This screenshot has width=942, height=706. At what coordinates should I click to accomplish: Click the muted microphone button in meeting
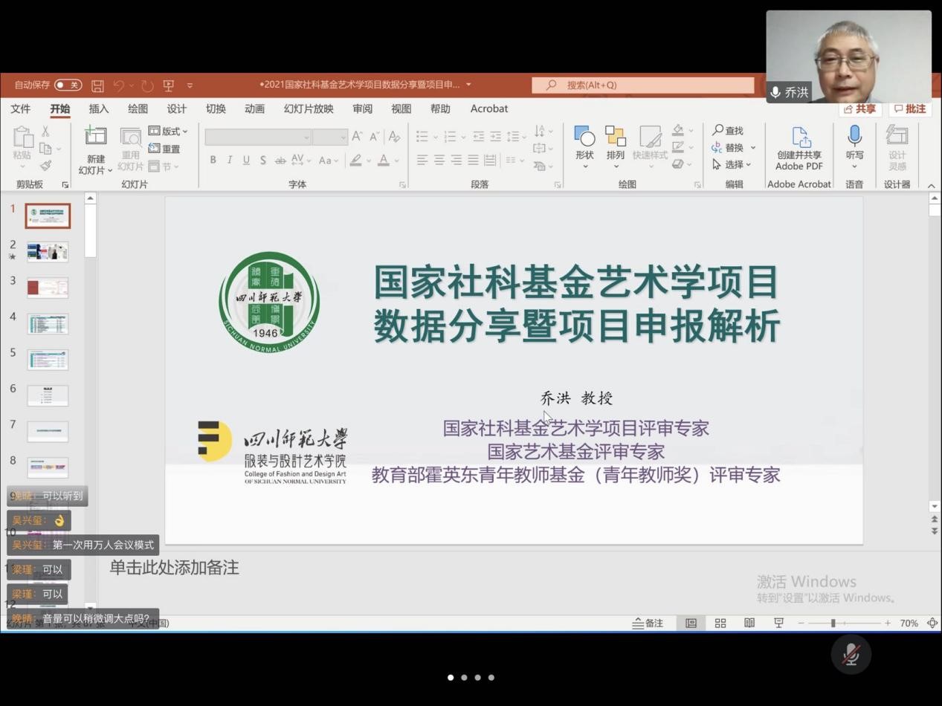pyautogui.click(x=851, y=655)
